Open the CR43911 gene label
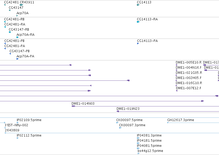This screenshot has width=219, height=155. [x=27, y=2]
